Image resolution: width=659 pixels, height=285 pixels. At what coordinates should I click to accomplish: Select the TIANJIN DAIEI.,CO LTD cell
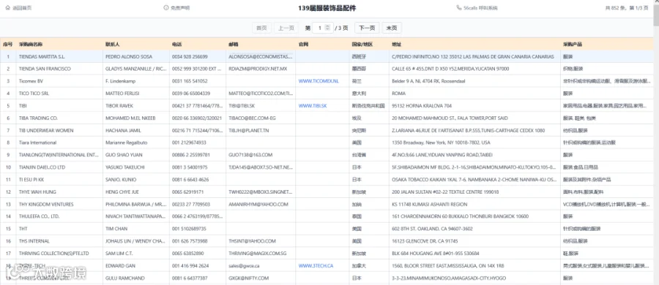(59, 167)
